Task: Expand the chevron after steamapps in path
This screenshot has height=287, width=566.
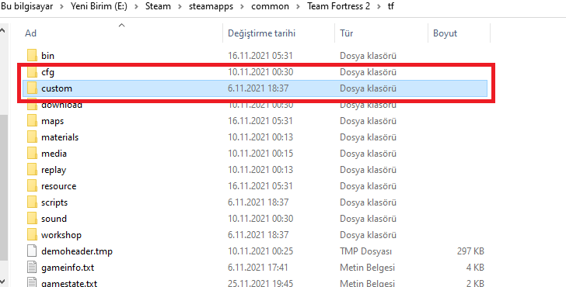Action: [243, 6]
